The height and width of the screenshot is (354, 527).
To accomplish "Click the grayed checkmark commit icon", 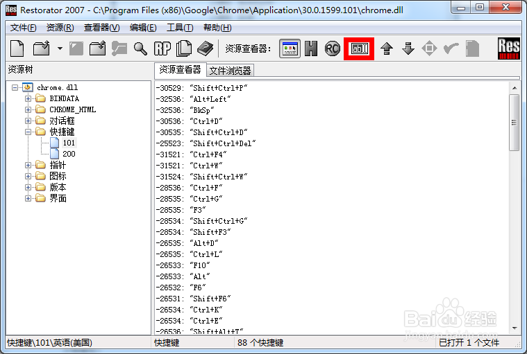I will pos(451,49).
